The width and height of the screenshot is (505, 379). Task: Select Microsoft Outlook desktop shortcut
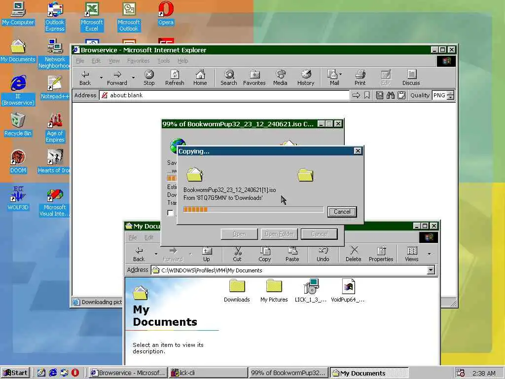click(129, 17)
